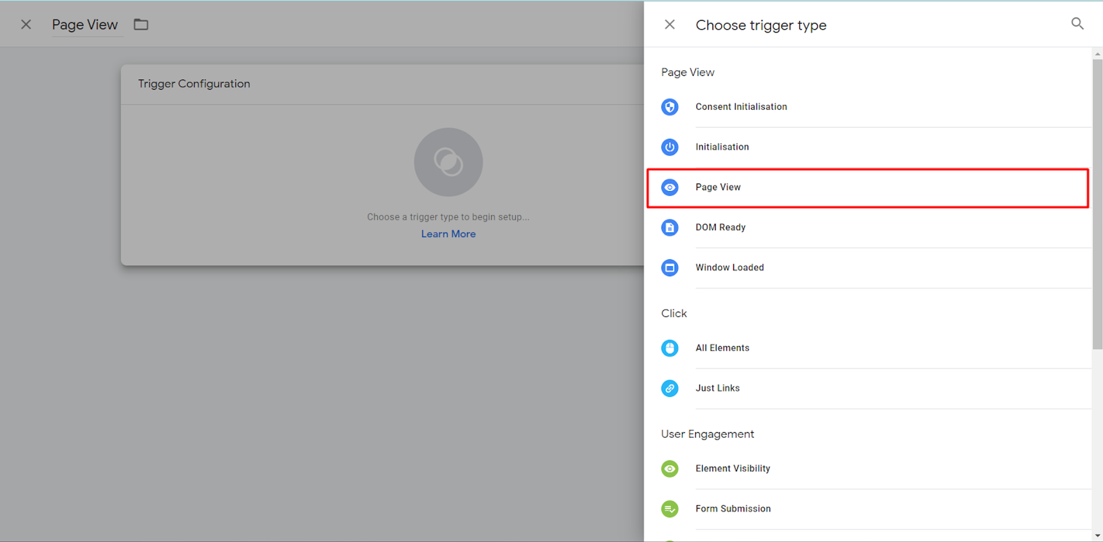
Task: Select the Just Links trigger label
Action: [x=717, y=388]
